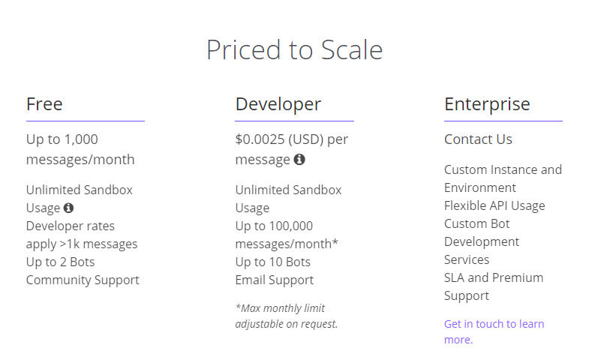This screenshot has width=592, height=363.
Task: Click info icon beside Unlimited Sandbox Usage
Action: coord(68,208)
